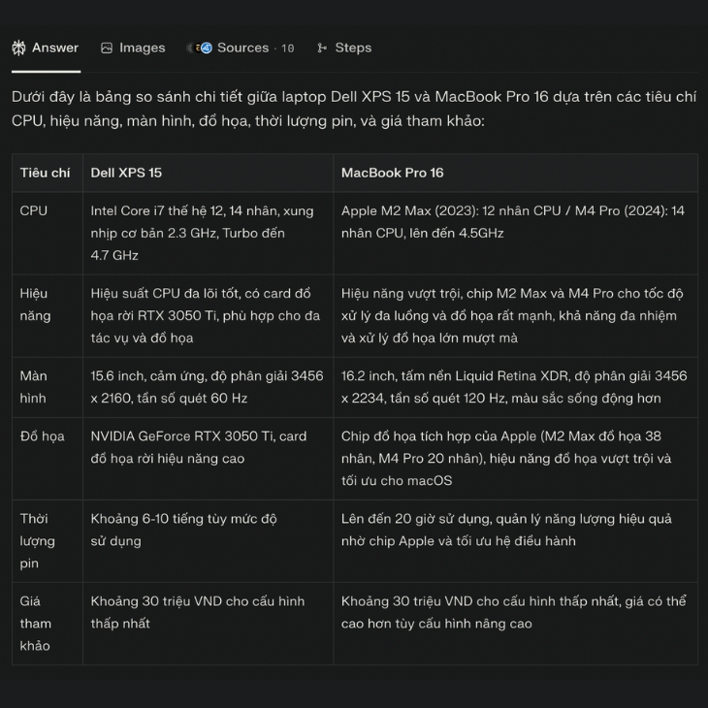Viewport: 708px width, 708px height.
Task: Open the Images tab
Action: 142,48
